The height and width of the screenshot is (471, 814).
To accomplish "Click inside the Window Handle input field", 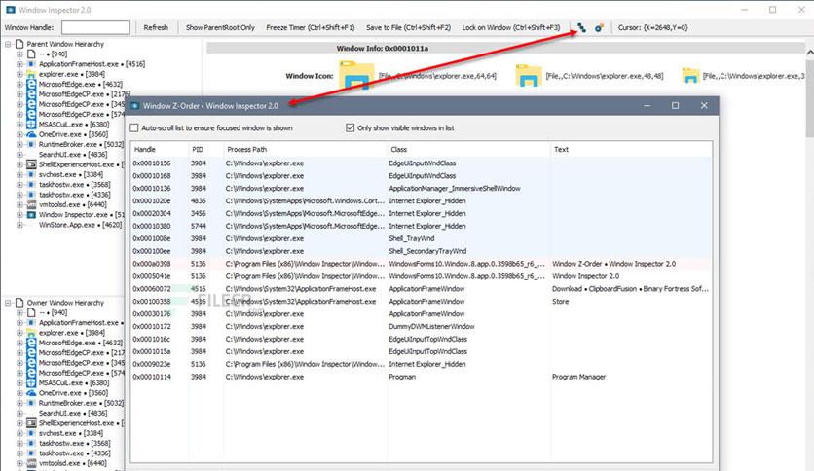I will [95, 27].
